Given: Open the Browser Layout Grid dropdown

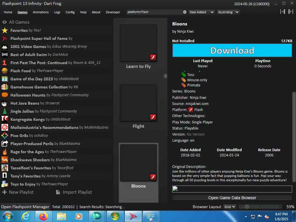Looking at the screenshot, I should (230, 207).
